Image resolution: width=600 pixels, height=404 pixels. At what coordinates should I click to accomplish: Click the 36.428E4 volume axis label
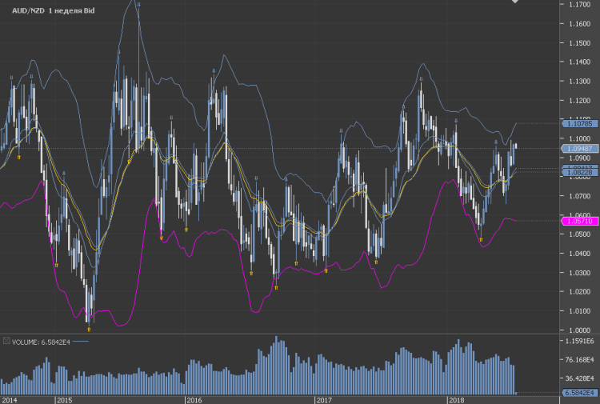[580, 378]
